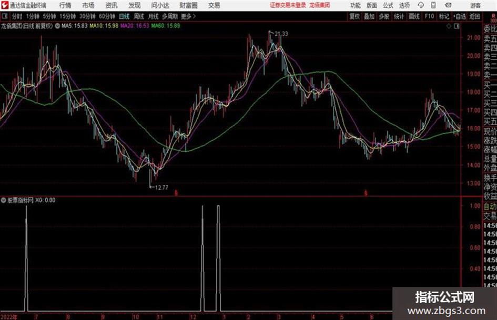Screen dimensions: 497x320
Task: Switch to 30分钟 period
Action: pyautogui.click(x=87, y=16)
